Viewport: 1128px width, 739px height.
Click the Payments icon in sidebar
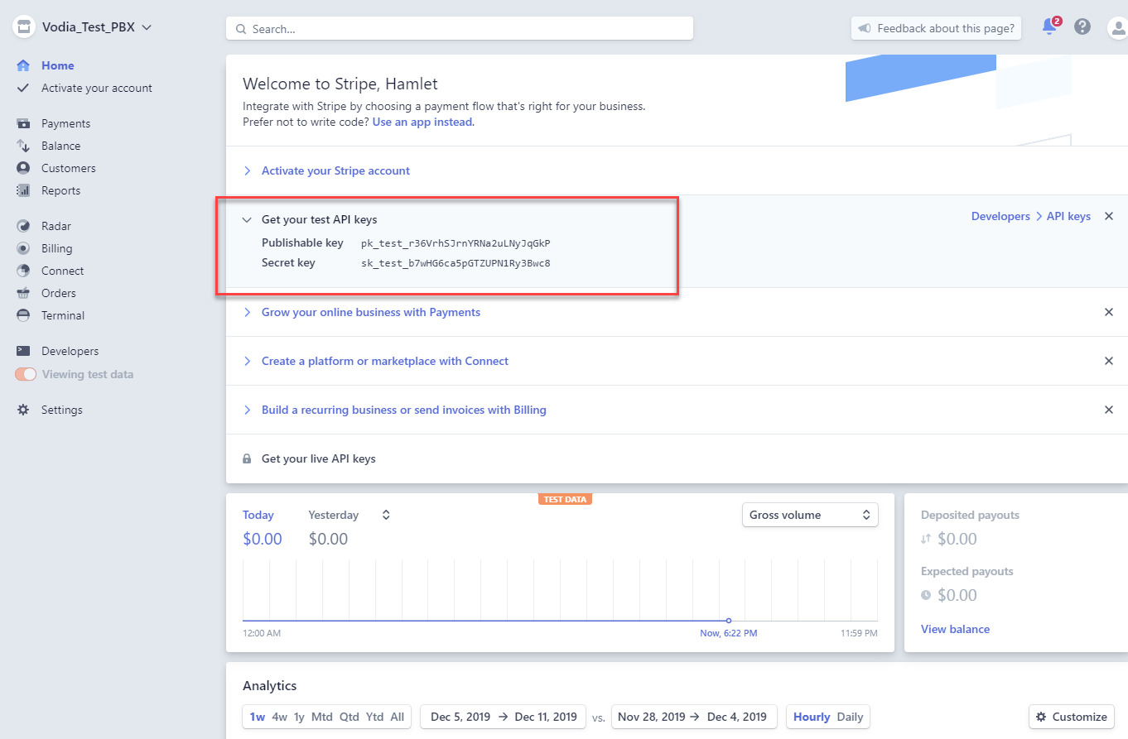coord(24,123)
